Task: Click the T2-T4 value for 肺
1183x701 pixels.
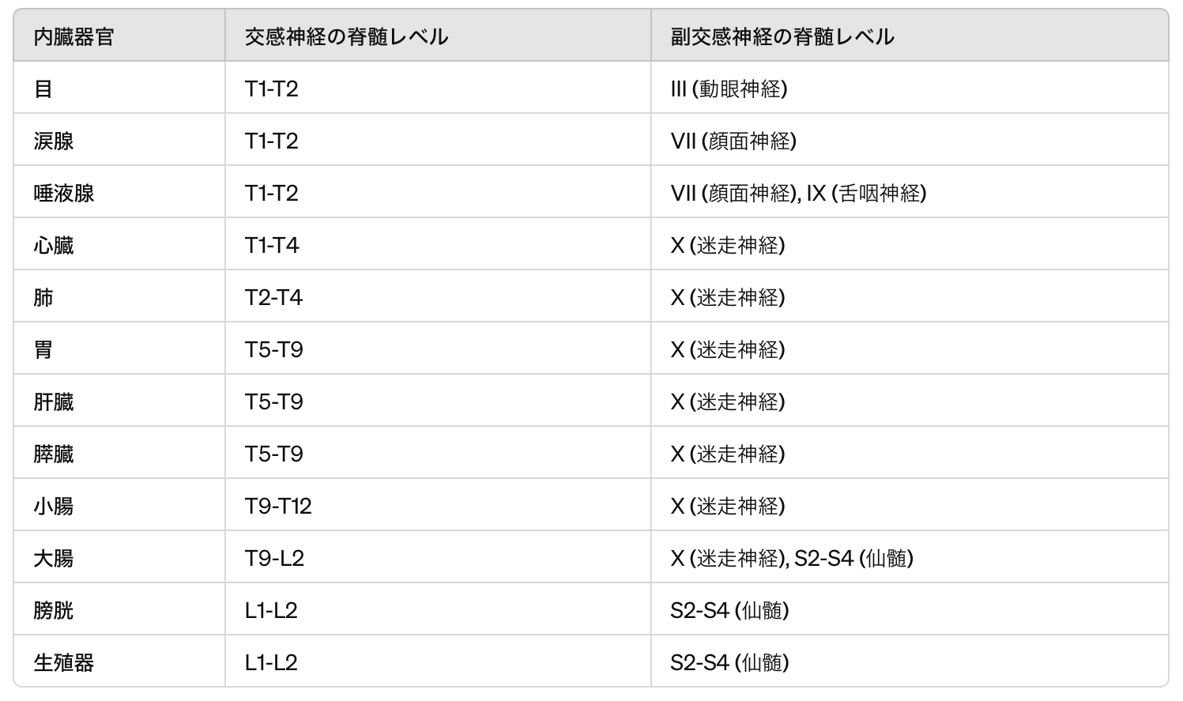Action: point(273,297)
